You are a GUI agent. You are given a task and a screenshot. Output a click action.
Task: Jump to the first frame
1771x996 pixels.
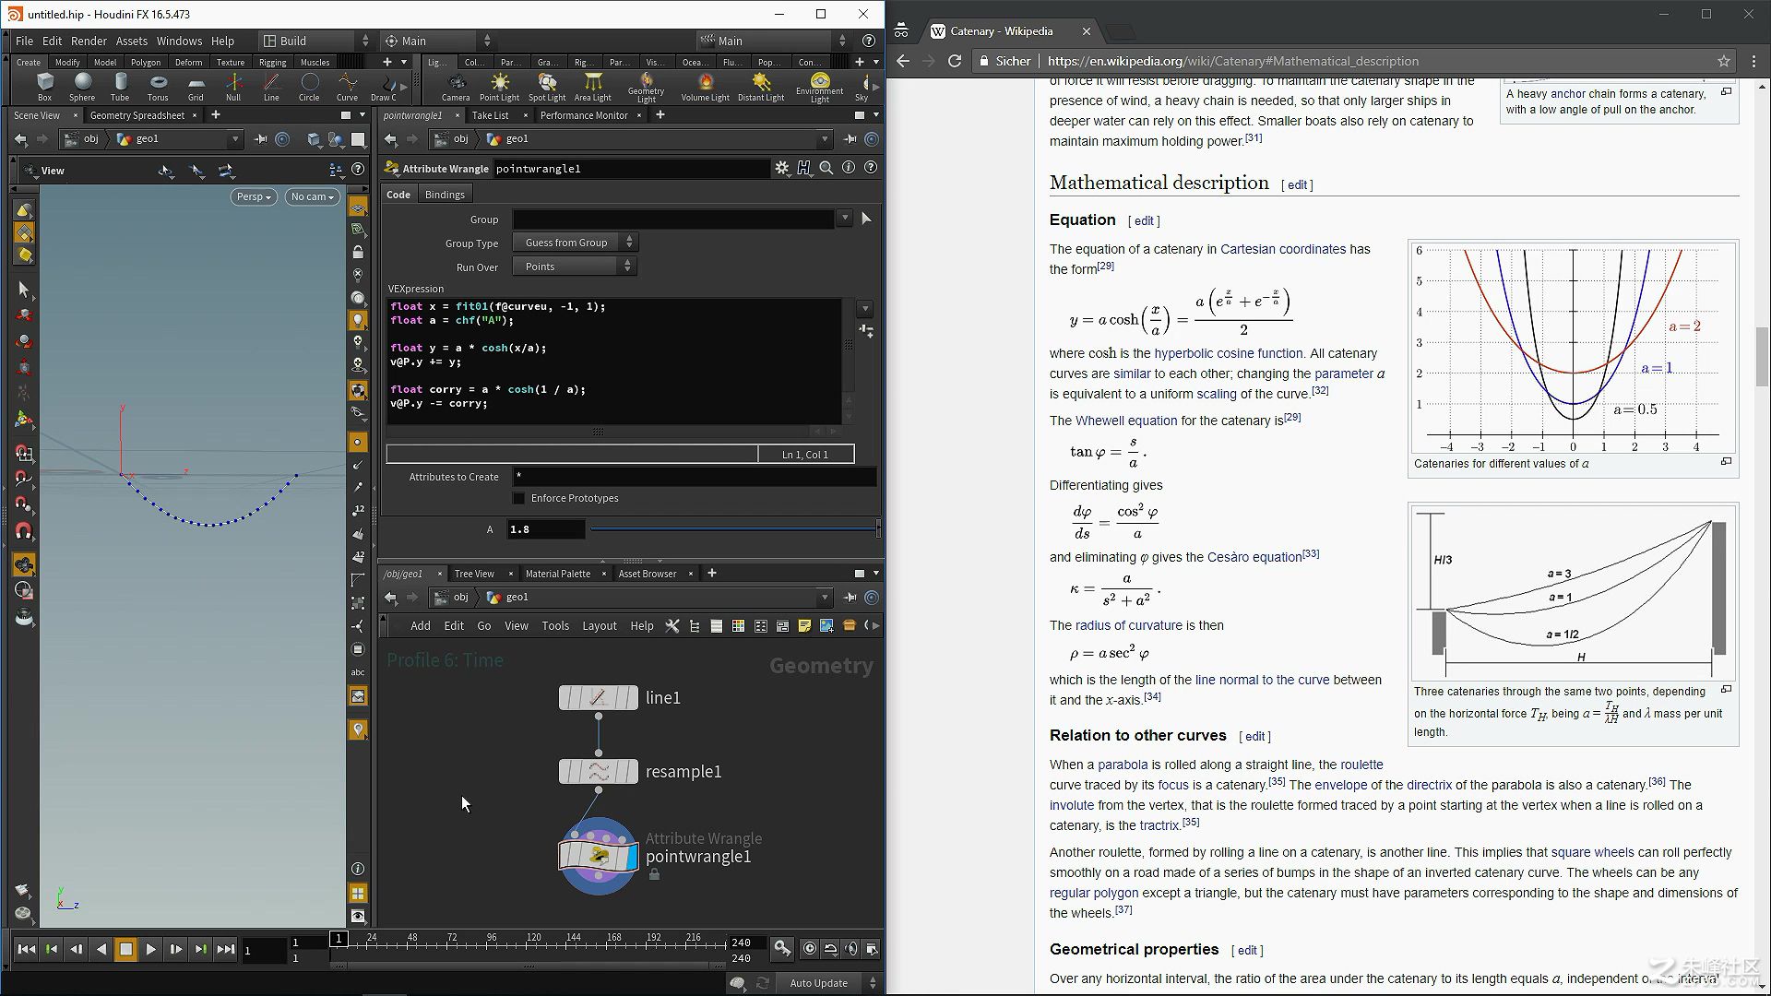pos(27,949)
